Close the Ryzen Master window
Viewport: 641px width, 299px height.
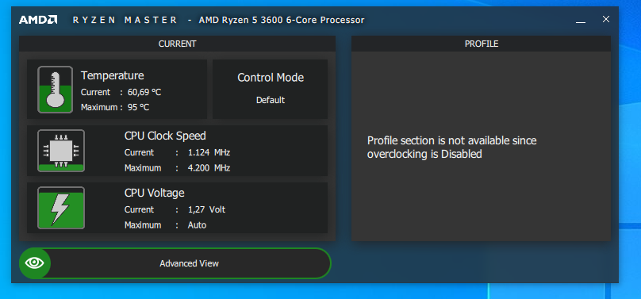point(606,19)
